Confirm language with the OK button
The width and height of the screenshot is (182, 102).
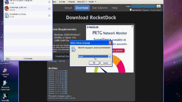(x=94, y=63)
